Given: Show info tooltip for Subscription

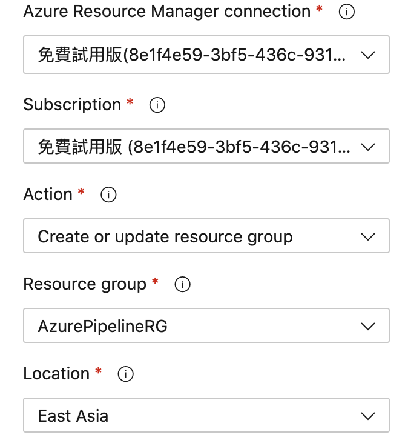Looking at the screenshot, I should click(157, 105).
